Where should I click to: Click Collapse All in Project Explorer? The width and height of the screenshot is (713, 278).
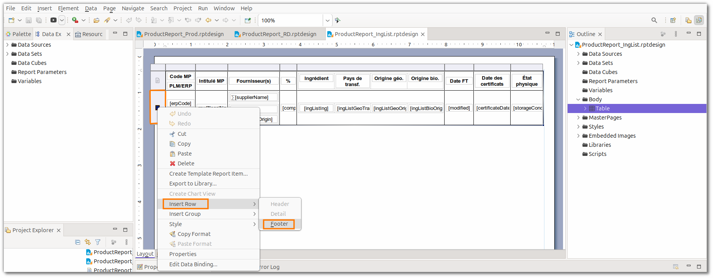click(x=78, y=242)
